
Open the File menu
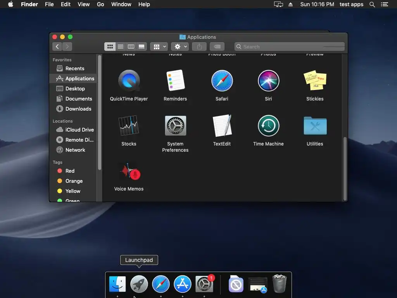point(49,4)
